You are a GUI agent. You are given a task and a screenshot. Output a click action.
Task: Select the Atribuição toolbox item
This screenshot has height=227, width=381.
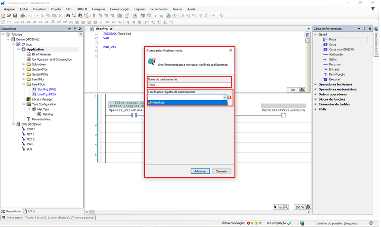336,55
